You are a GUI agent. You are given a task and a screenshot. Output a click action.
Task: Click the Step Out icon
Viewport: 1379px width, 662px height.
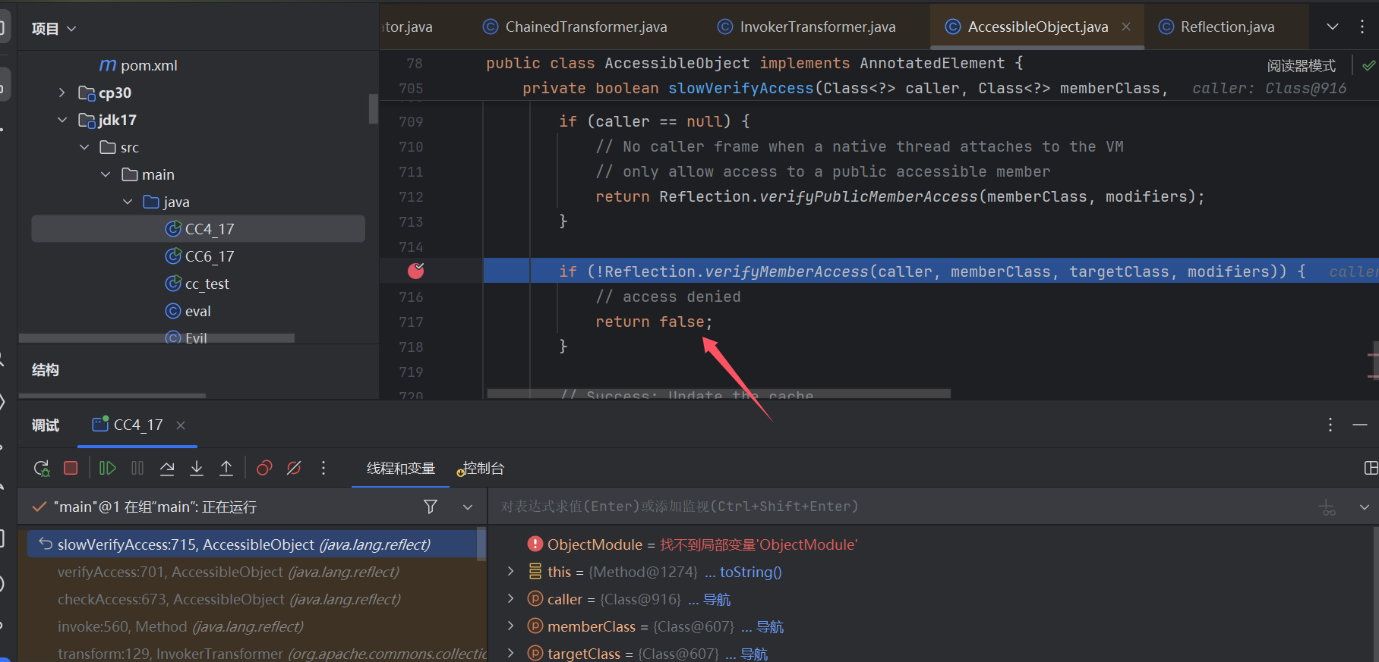click(226, 469)
